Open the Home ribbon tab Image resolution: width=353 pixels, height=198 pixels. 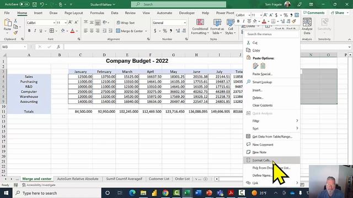click(x=22, y=13)
